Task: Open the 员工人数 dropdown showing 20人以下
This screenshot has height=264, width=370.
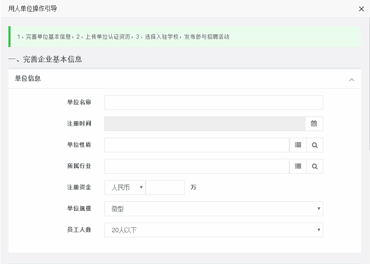Action: [x=214, y=230]
